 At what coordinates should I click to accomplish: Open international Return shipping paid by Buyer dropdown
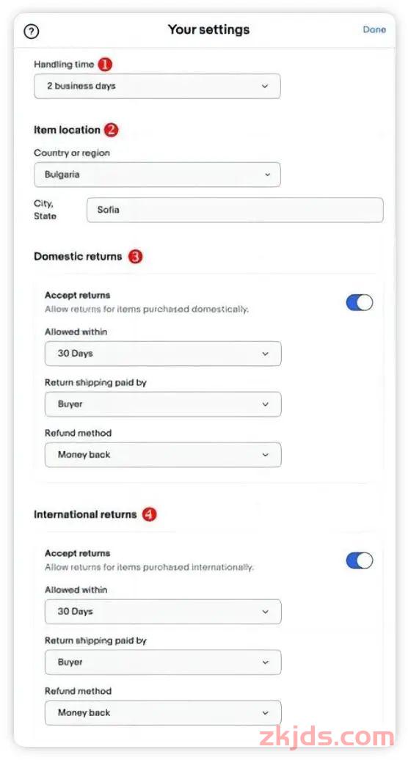pyautogui.click(x=163, y=662)
